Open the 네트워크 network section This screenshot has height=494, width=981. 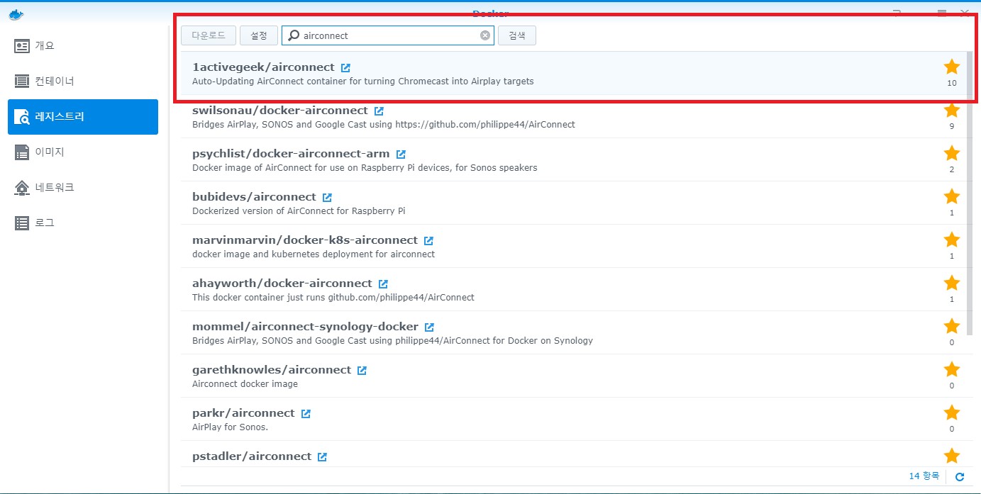coord(83,188)
